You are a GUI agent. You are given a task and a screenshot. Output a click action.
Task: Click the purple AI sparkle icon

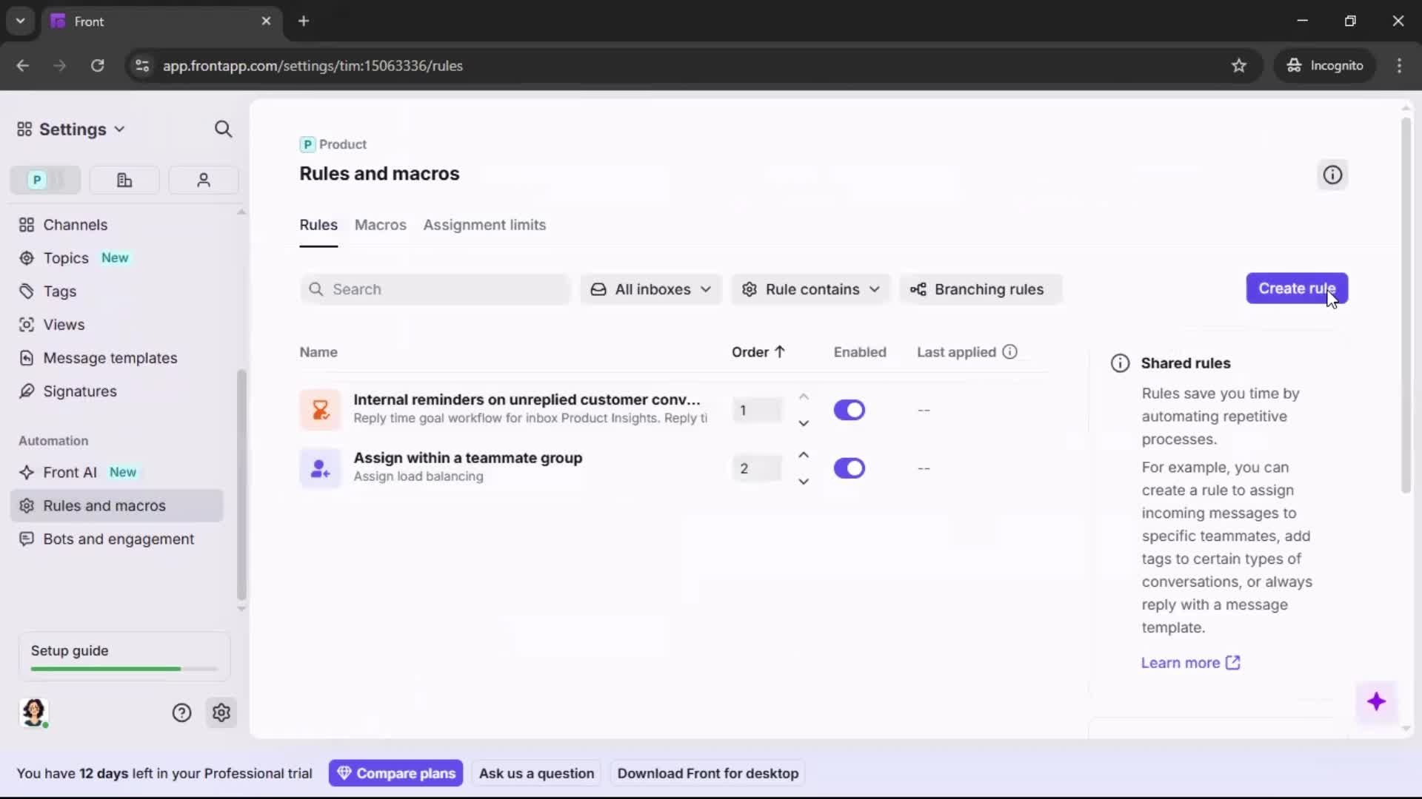pos(1378,702)
